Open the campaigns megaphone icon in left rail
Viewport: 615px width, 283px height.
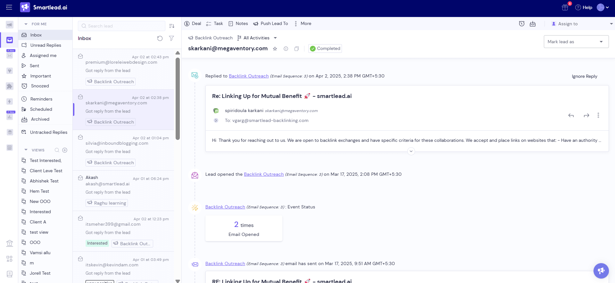click(x=10, y=25)
